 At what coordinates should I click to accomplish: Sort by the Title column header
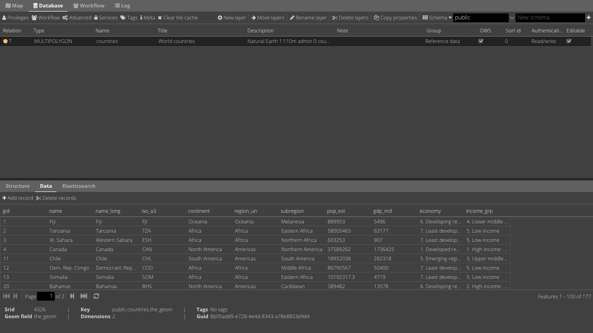tap(163, 31)
